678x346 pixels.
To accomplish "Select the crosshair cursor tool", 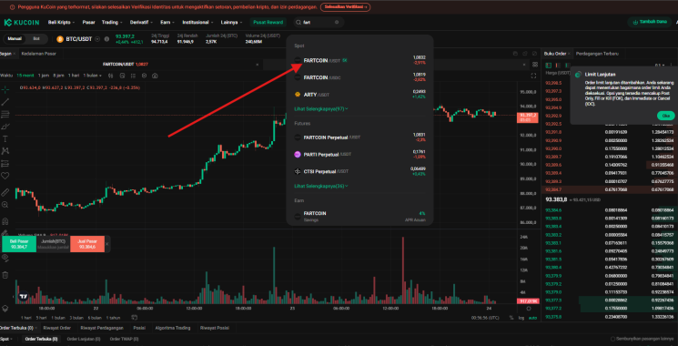I will (x=5, y=89).
